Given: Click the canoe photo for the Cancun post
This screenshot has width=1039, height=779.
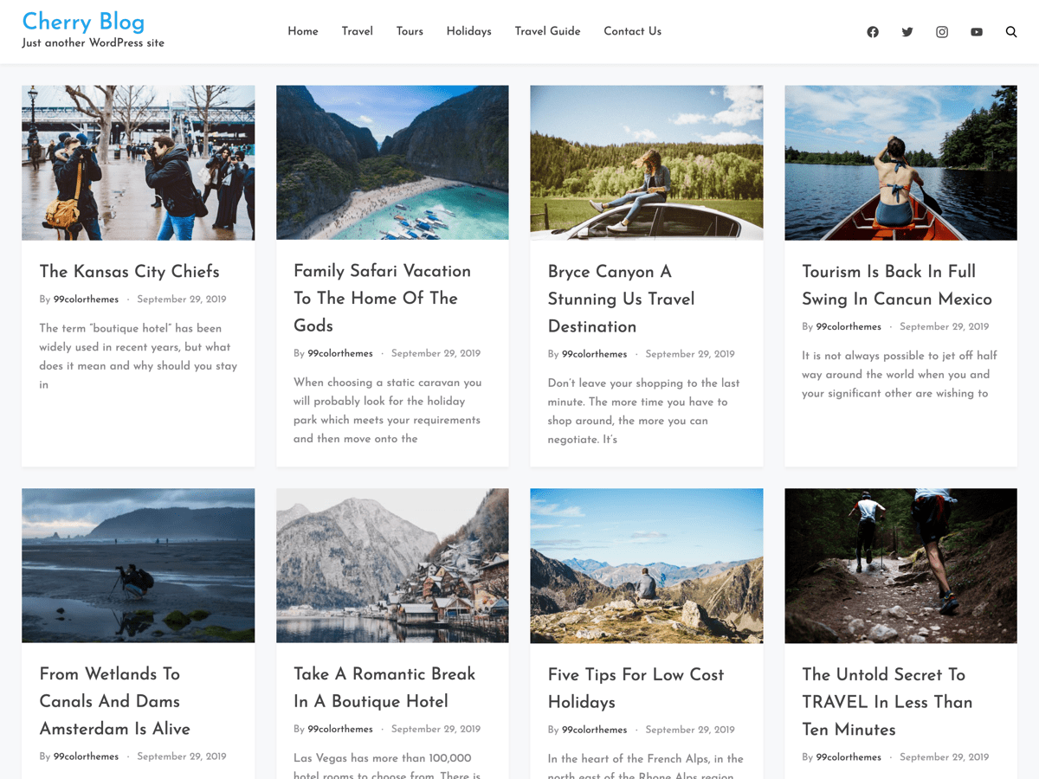Looking at the screenshot, I should [x=900, y=162].
